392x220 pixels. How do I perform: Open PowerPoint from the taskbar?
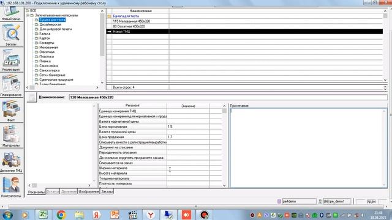pos(115,215)
